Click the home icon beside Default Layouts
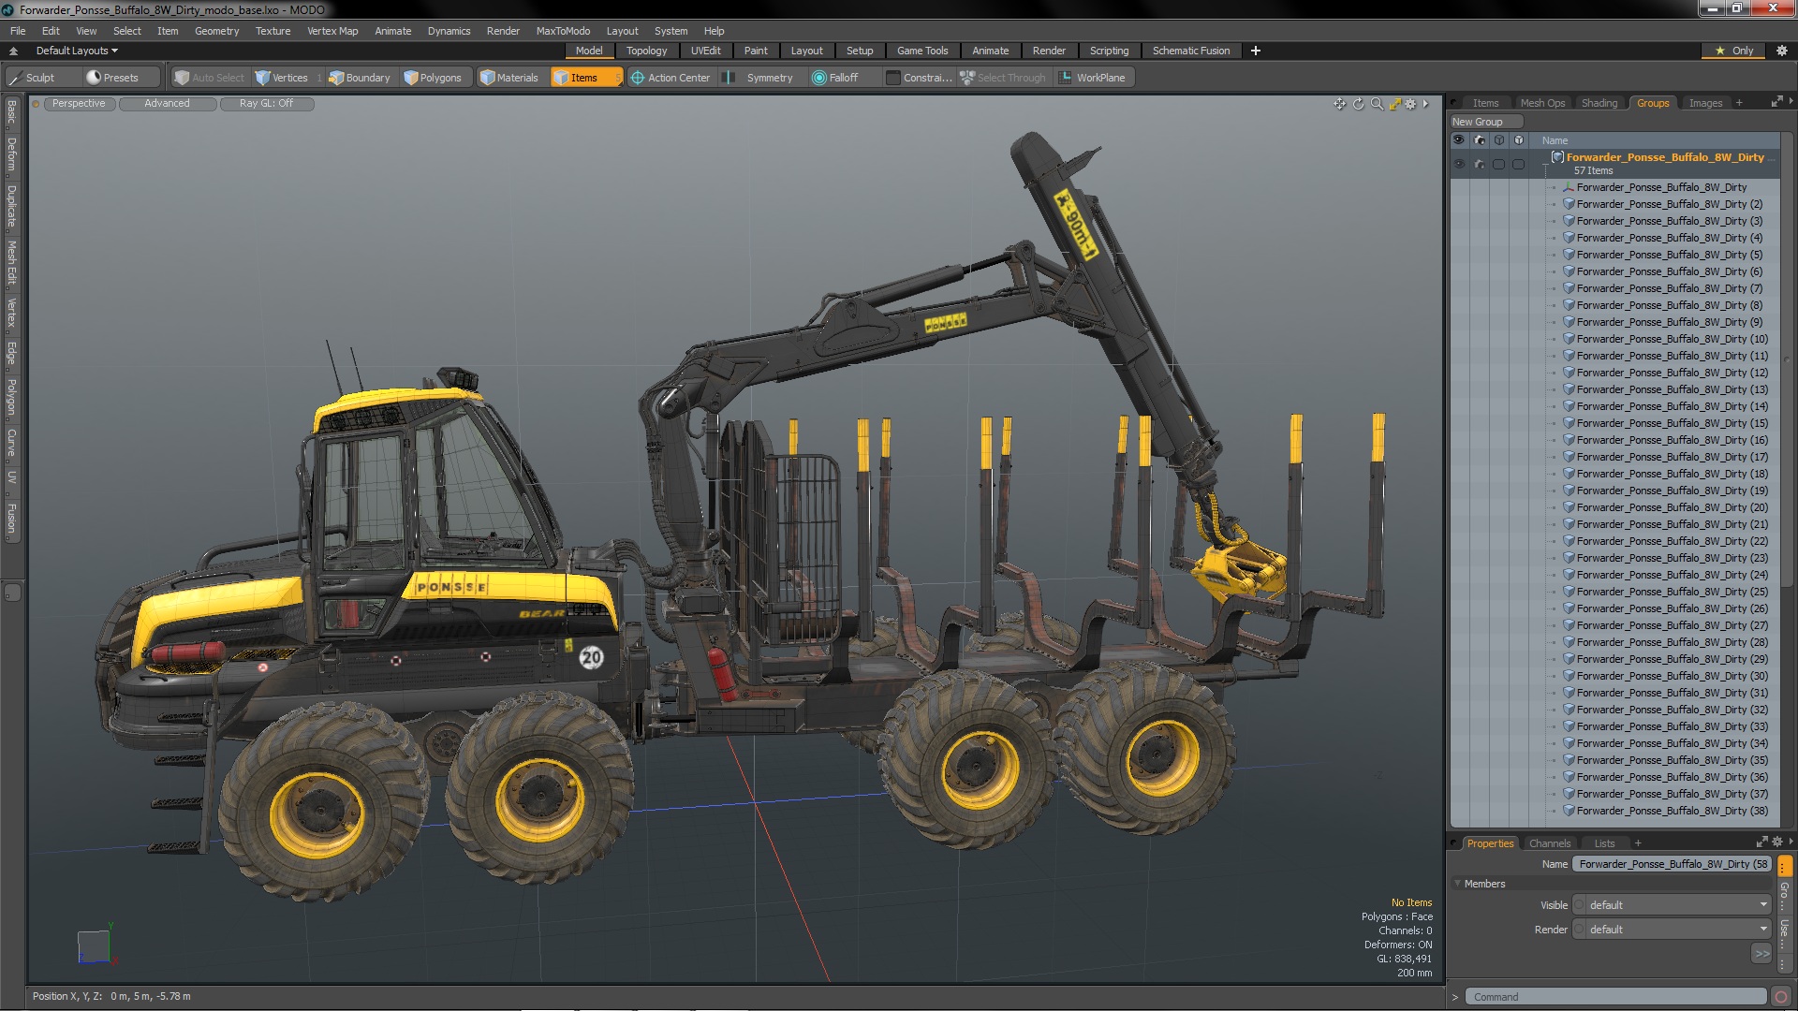Image resolution: width=1798 pixels, height=1011 pixels. click(13, 51)
